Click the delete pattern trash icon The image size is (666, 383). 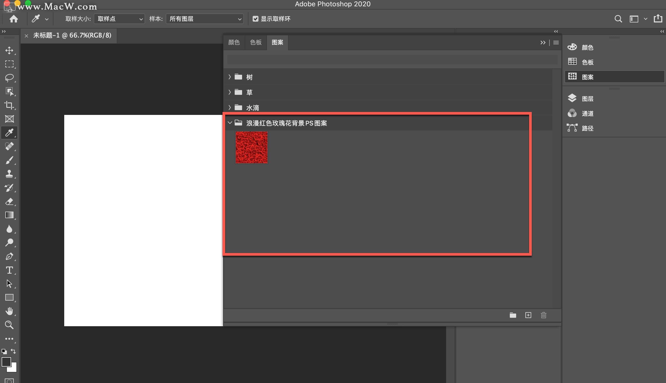tap(543, 315)
